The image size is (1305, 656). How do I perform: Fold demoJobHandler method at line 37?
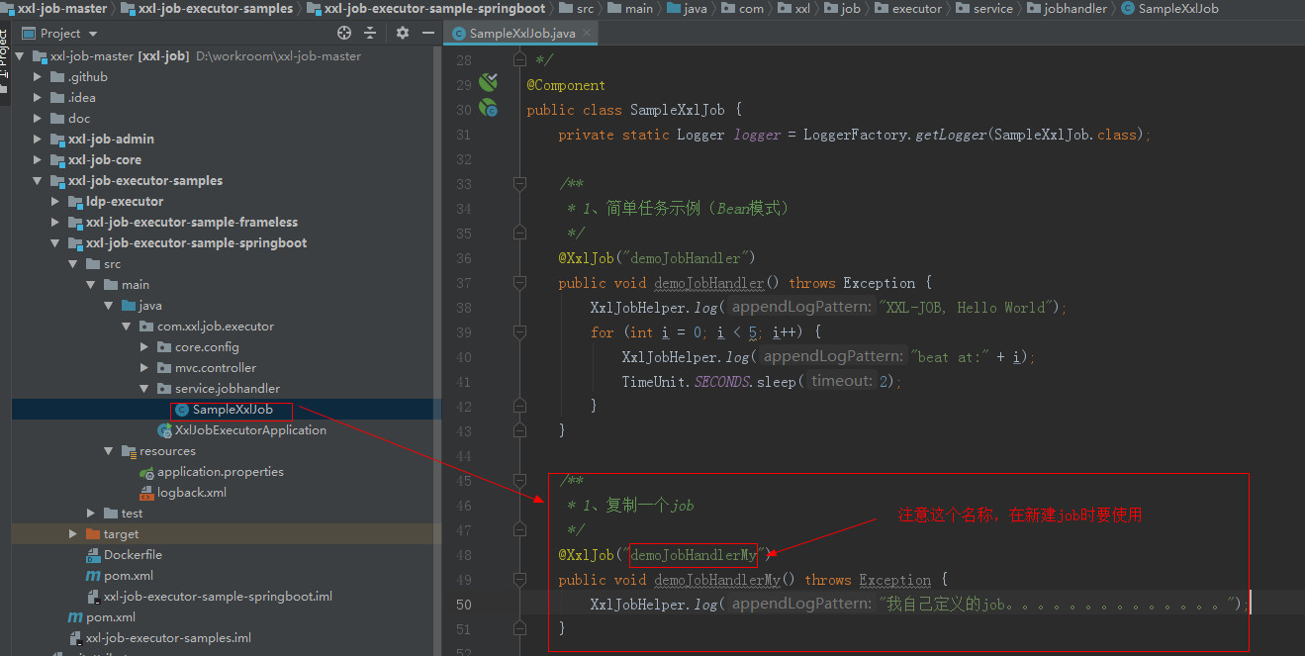[518, 282]
